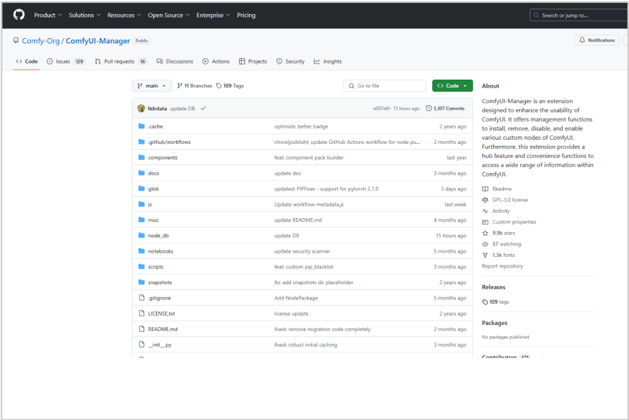Open the 109 tags releases link
Screen dimensions: 629x420
tap(496, 302)
